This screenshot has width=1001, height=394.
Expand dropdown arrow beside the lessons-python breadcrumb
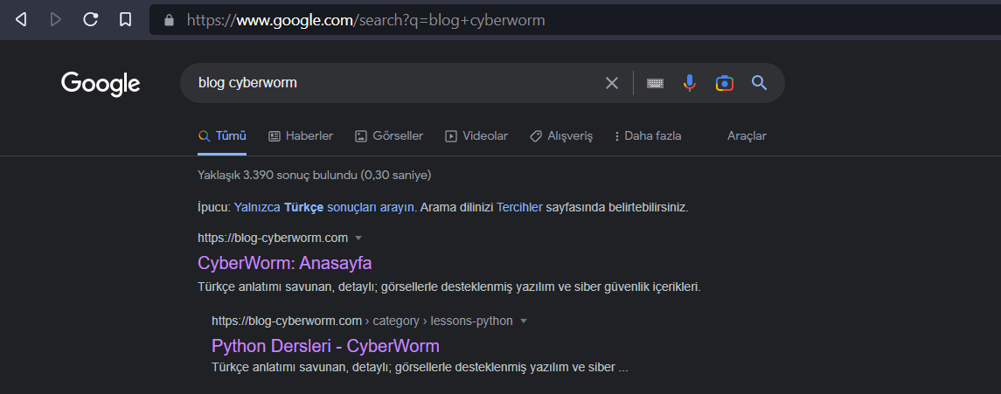524,321
